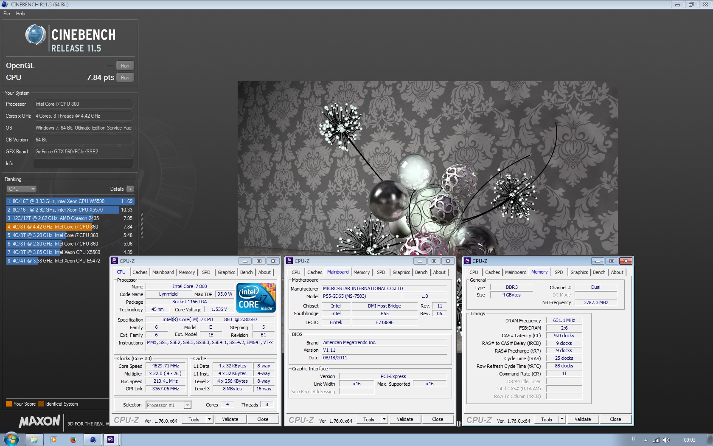Screen dimensions: 713x446
Task: Select highlighted 4.42 GHz Core i7 860 row
Action: coord(70,227)
